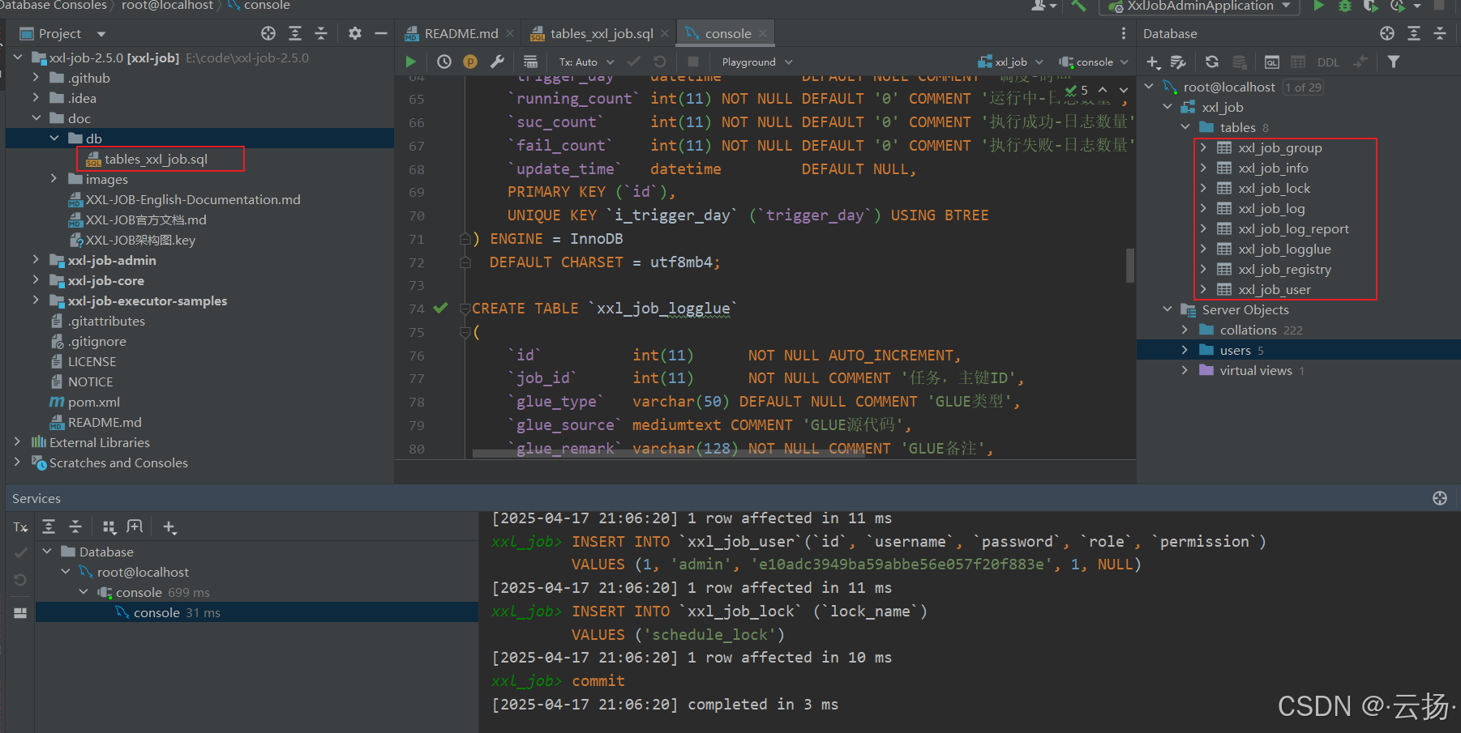This screenshot has width=1461, height=733.
Task: Open Playground resolve mode dropdown
Action: point(756,62)
